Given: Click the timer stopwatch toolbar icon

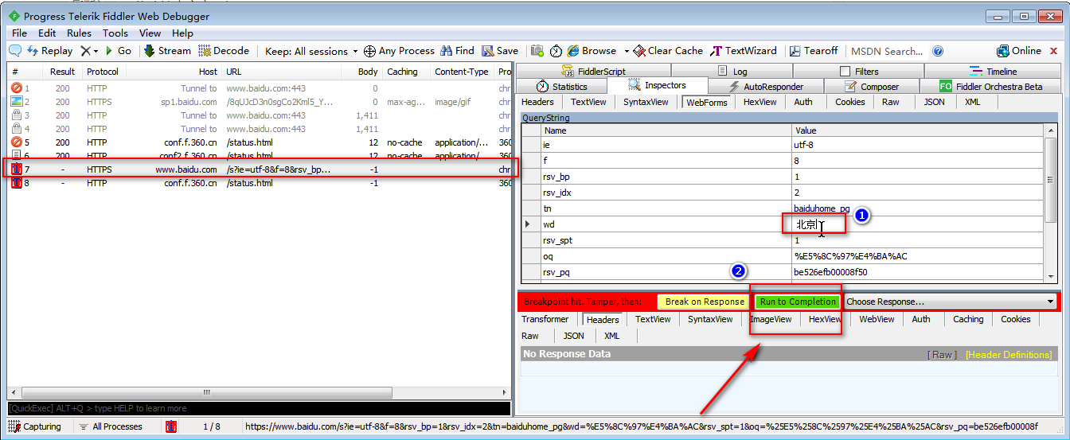Looking at the screenshot, I should [556, 51].
